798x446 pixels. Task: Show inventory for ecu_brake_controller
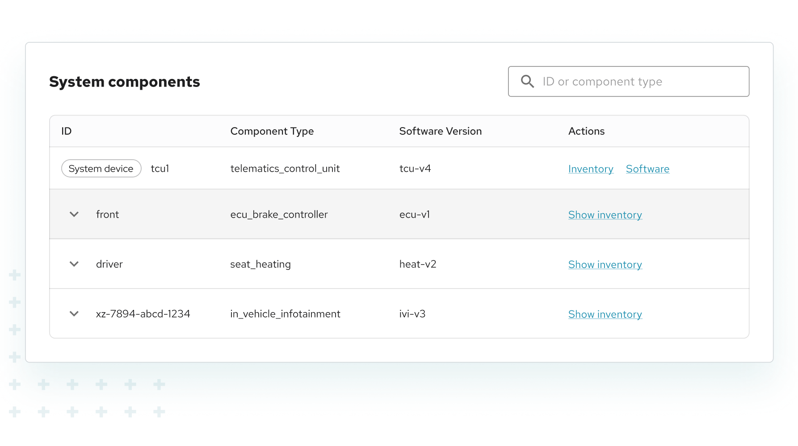(605, 215)
